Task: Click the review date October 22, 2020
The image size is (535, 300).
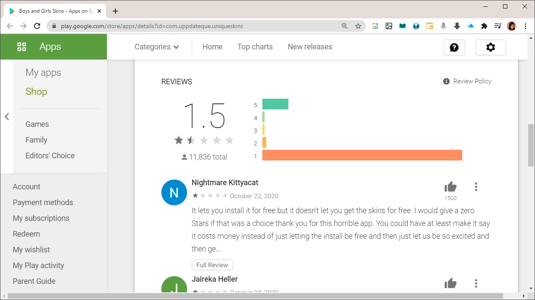Action: pos(254,196)
